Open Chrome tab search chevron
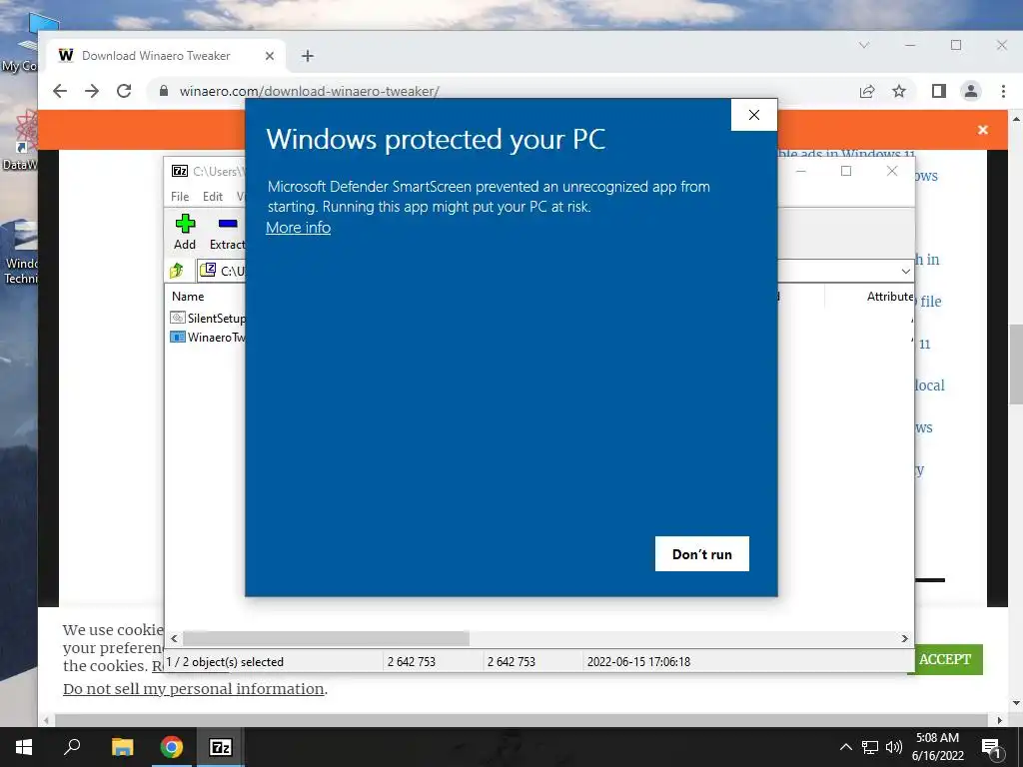The width and height of the screenshot is (1023, 767). tap(864, 45)
